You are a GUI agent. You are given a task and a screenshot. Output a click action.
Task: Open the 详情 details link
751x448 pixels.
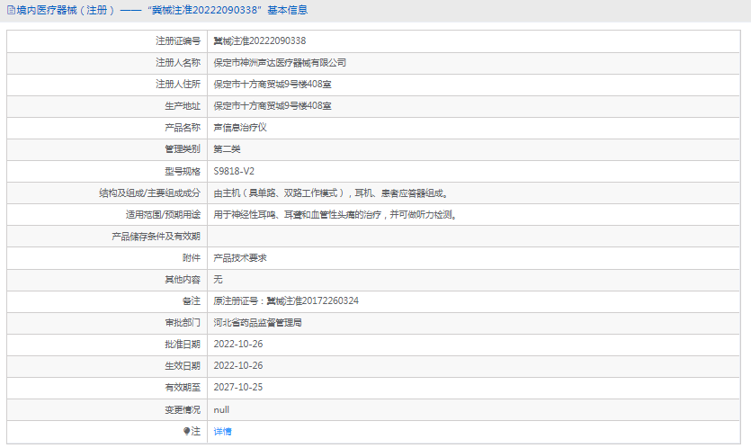(222, 431)
